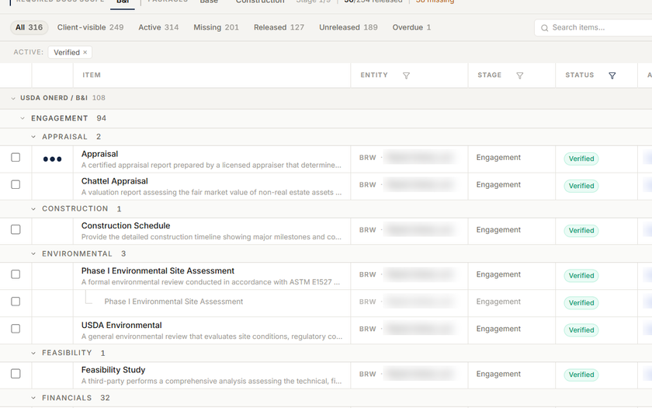This screenshot has height=408, width=652.
Task: Open the indented Phase I Environmental sub-item
Action: tap(173, 302)
